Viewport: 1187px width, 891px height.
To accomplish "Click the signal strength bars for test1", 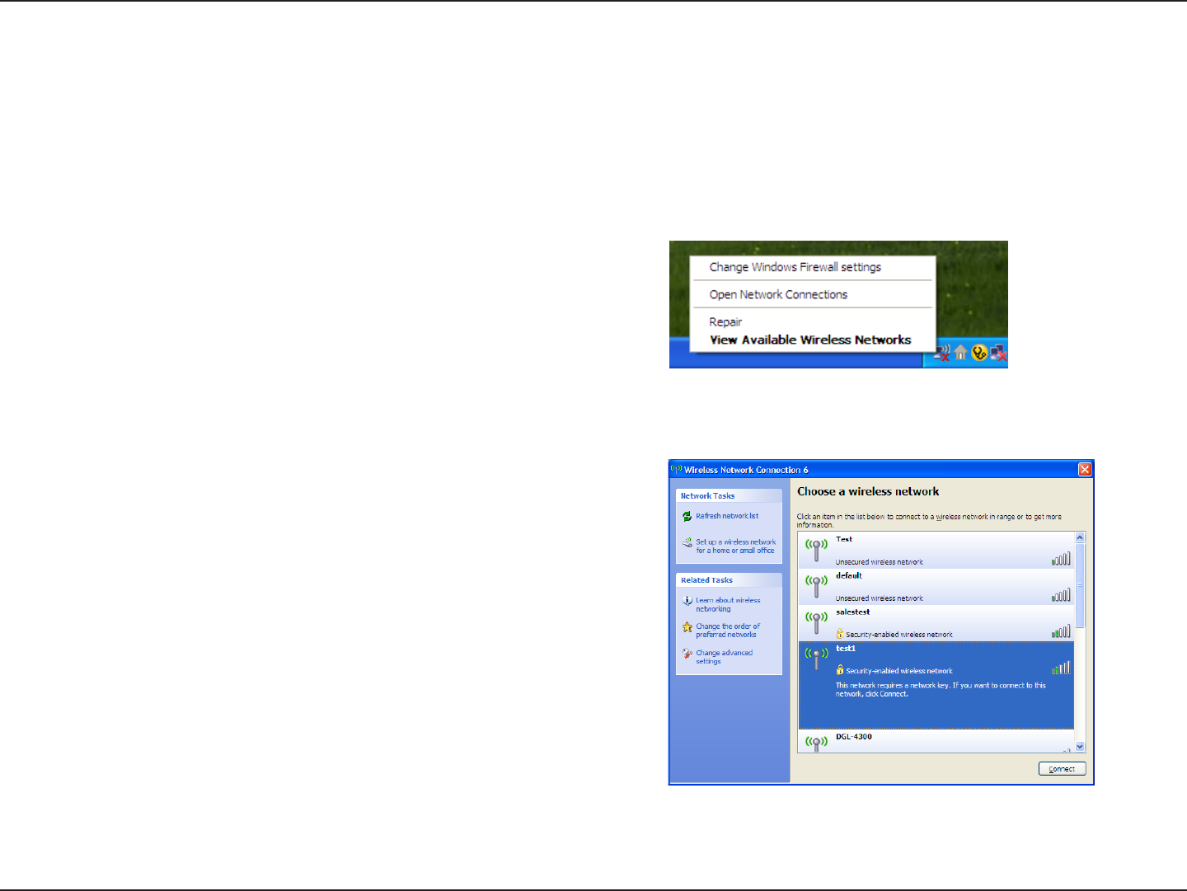I will (x=1061, y=668).
